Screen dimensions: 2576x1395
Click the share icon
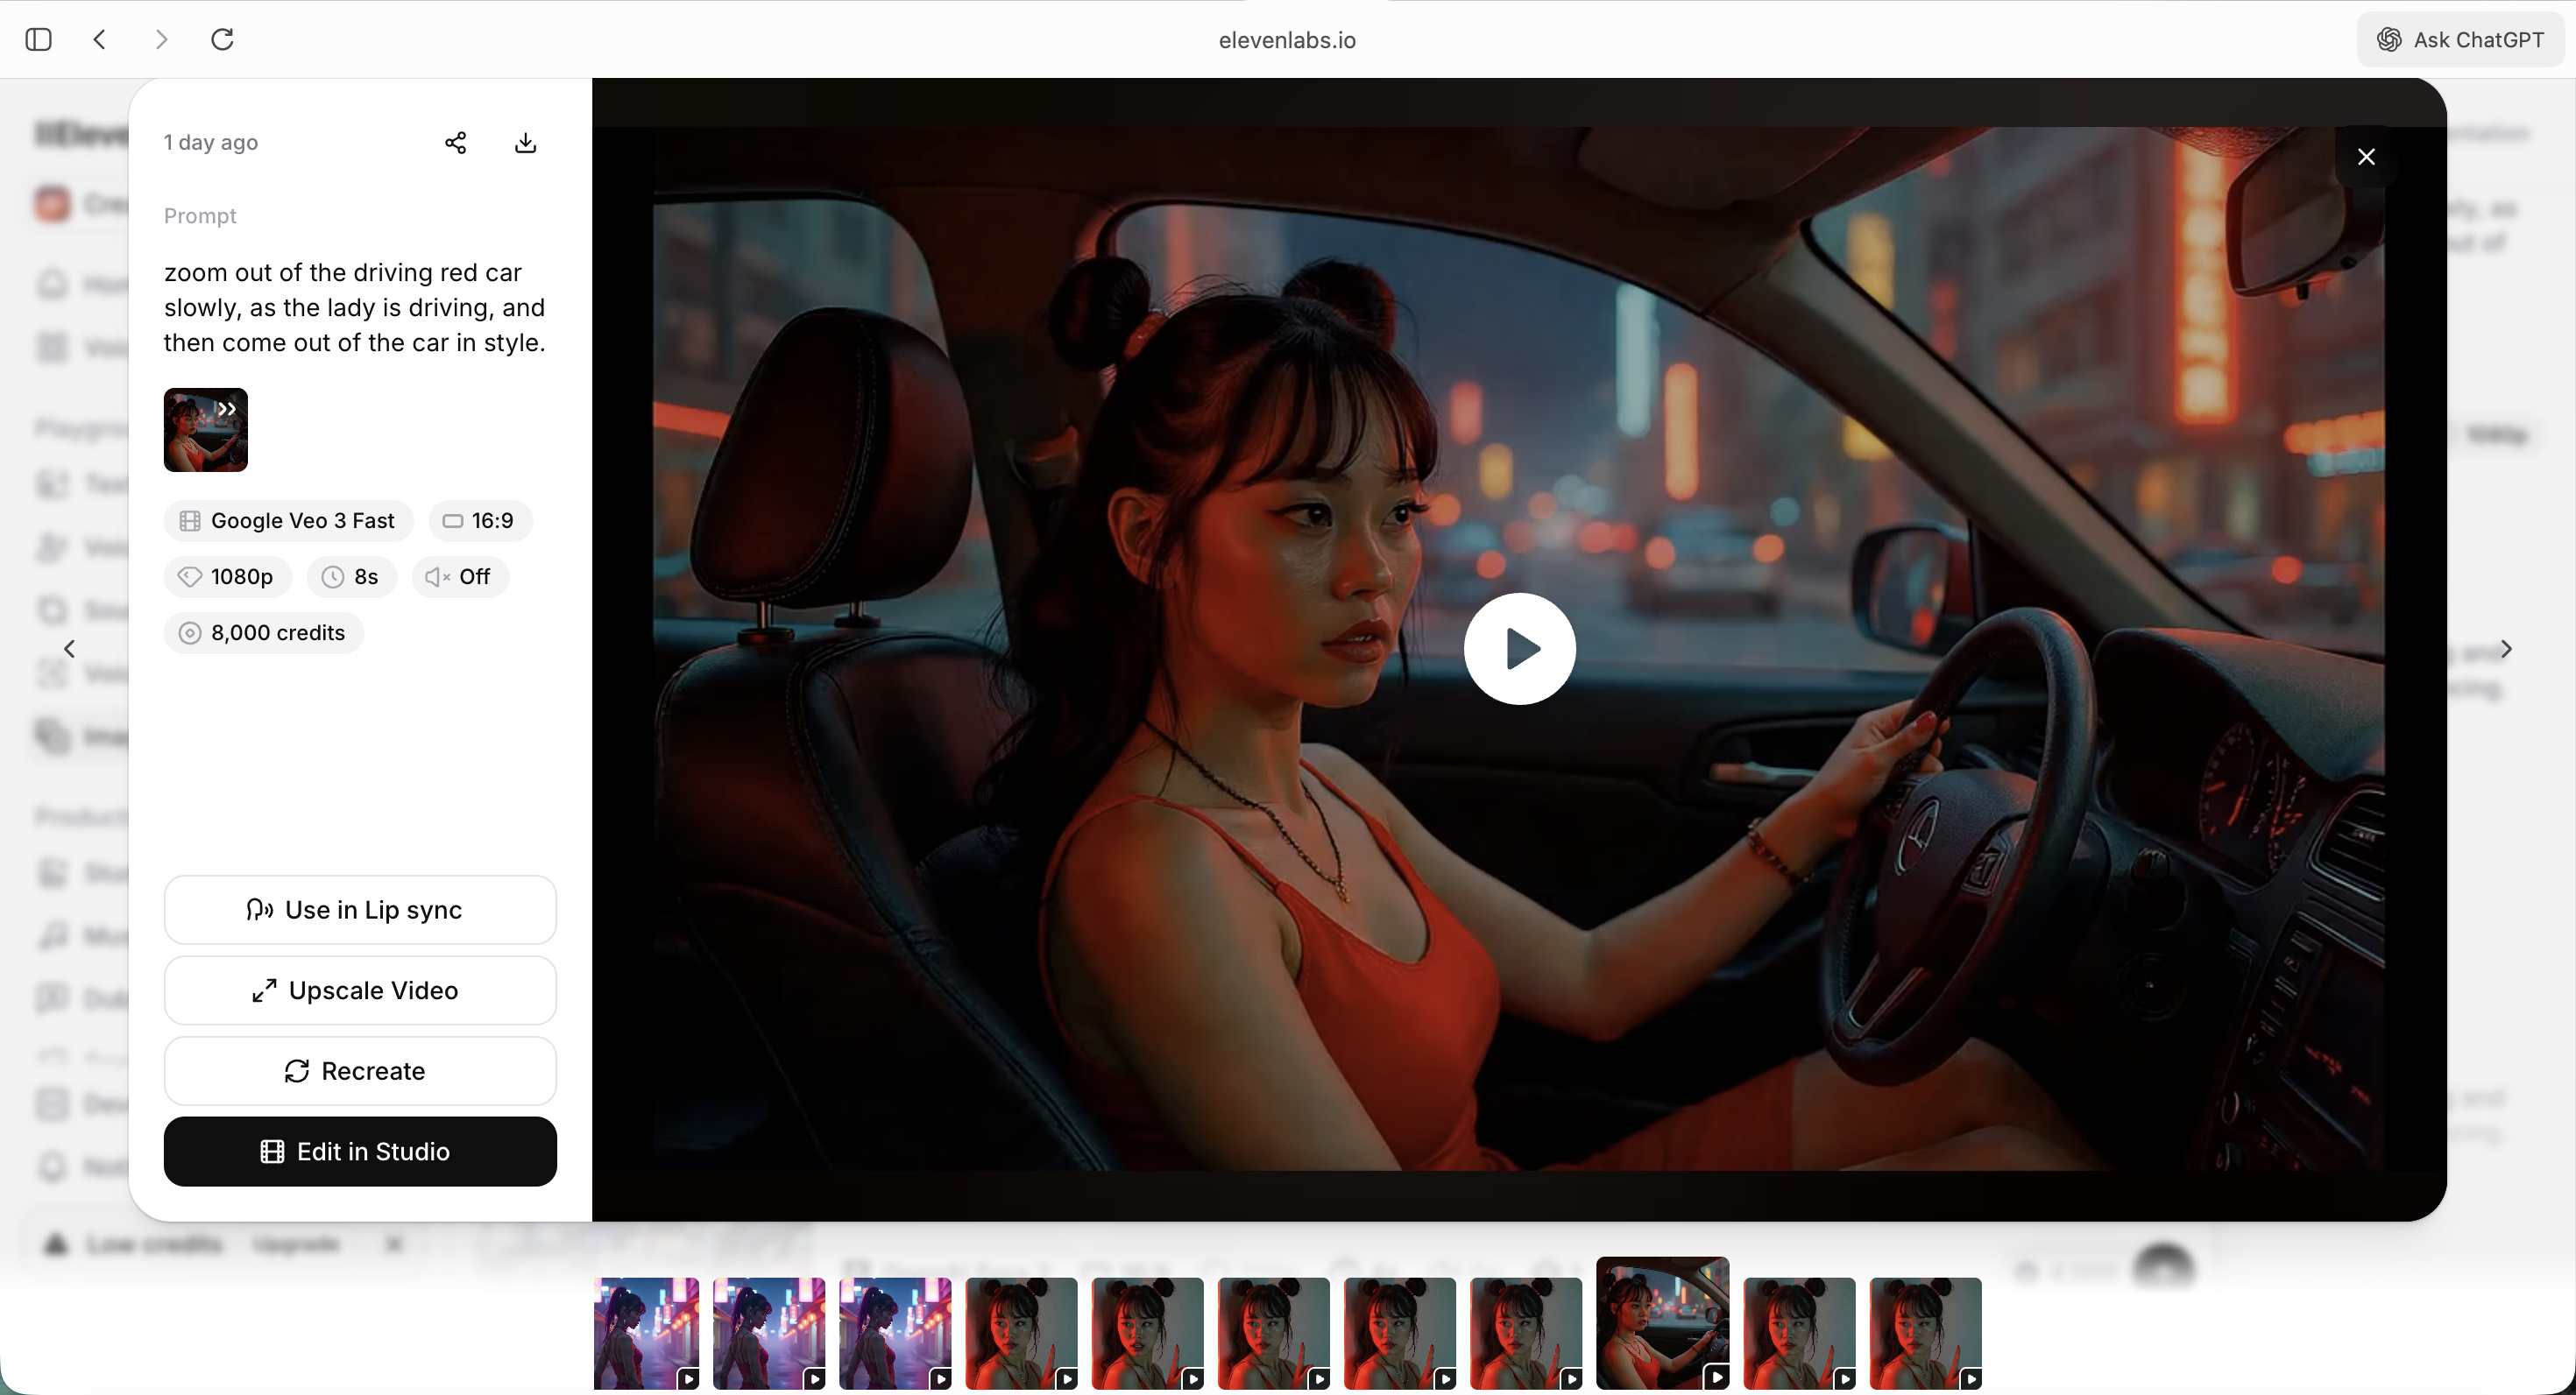point(455,143)
